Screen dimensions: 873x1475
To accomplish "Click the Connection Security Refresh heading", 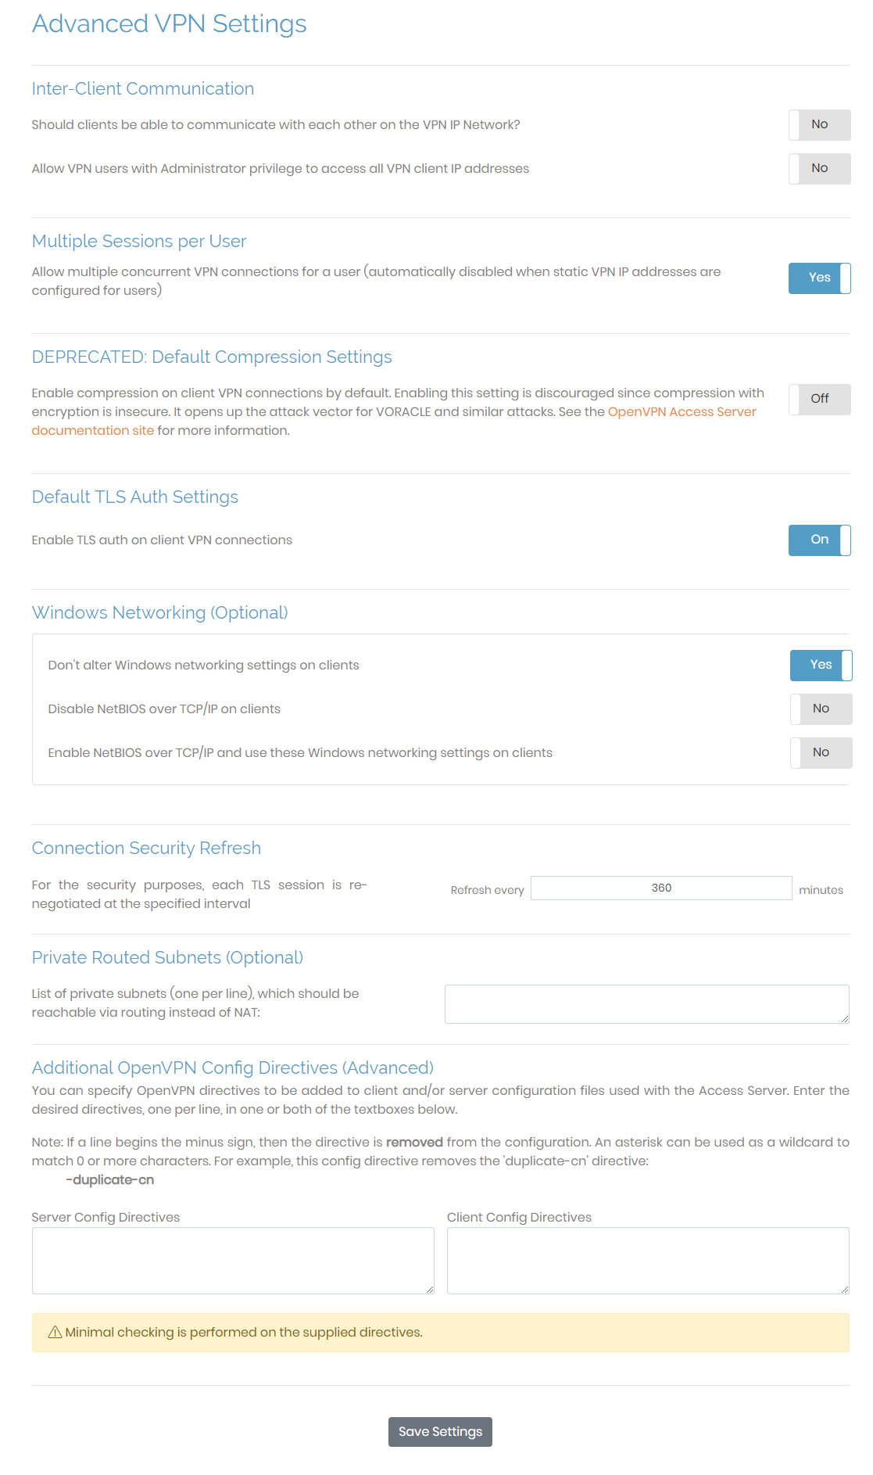I will [146, 849].
